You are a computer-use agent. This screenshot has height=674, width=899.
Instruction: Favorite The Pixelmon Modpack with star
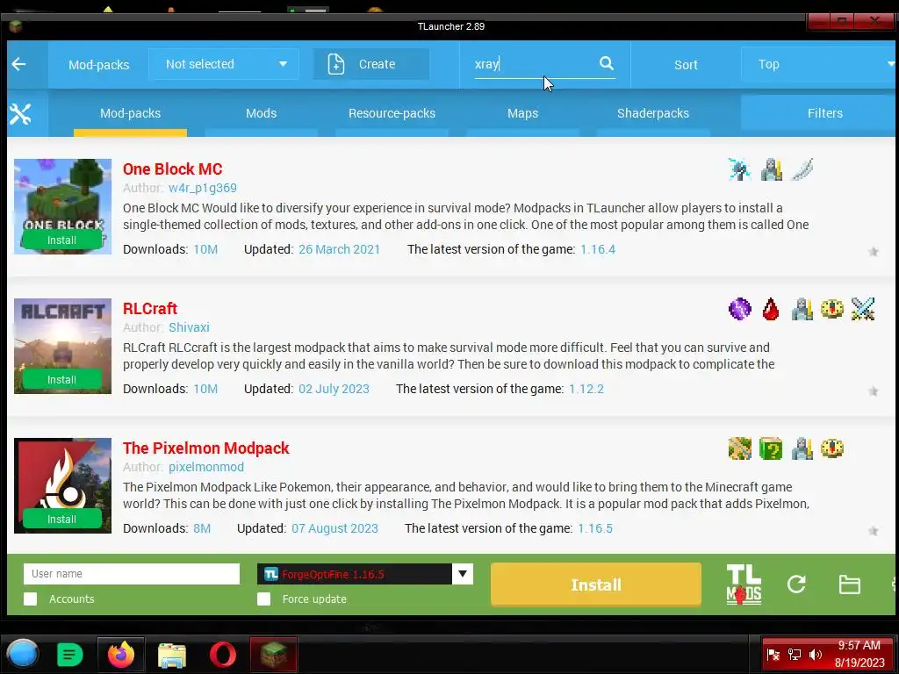[x=874, y=531]
